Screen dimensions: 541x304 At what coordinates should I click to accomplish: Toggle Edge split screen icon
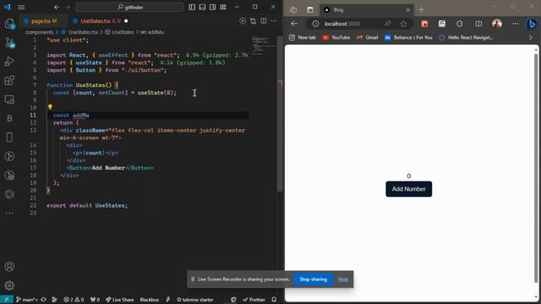pos(478,24)
